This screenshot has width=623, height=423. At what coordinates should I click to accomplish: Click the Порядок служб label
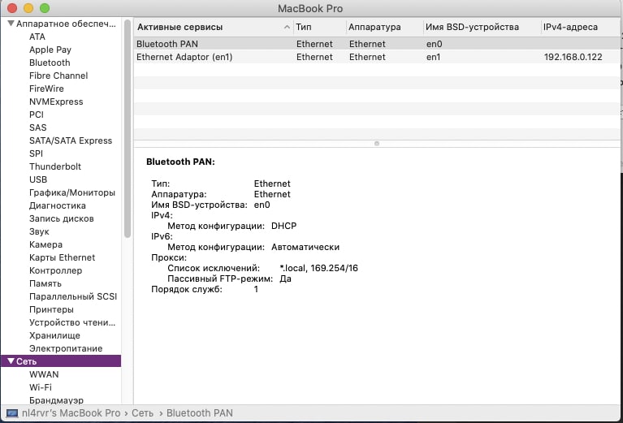(187, 290)
